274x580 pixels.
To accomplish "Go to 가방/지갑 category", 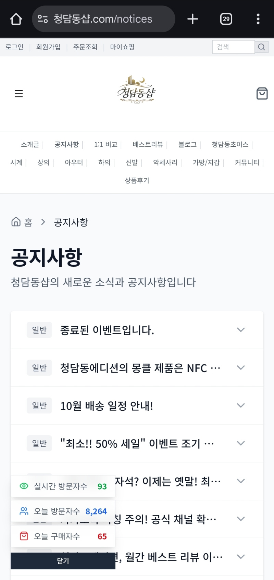I will tap(206, 162).
